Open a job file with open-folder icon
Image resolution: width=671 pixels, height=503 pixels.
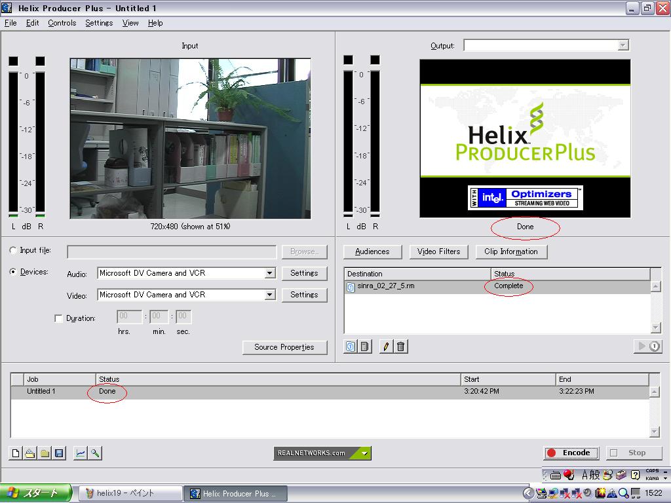pos(30,453)
